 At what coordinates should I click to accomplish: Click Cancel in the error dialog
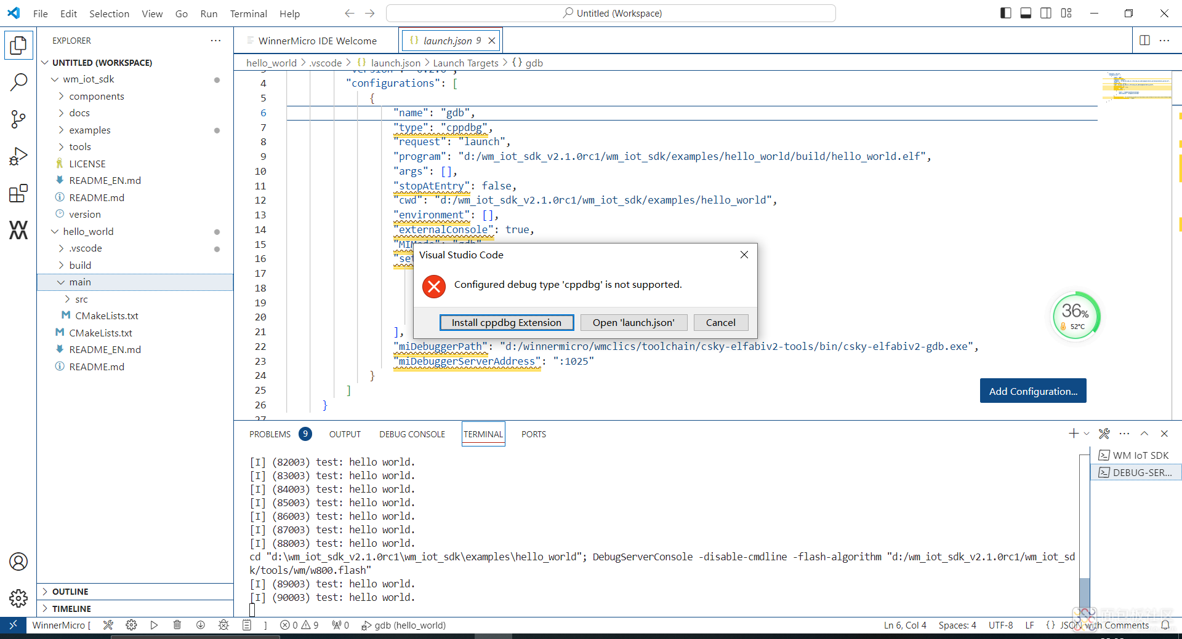tap(720, 322)
